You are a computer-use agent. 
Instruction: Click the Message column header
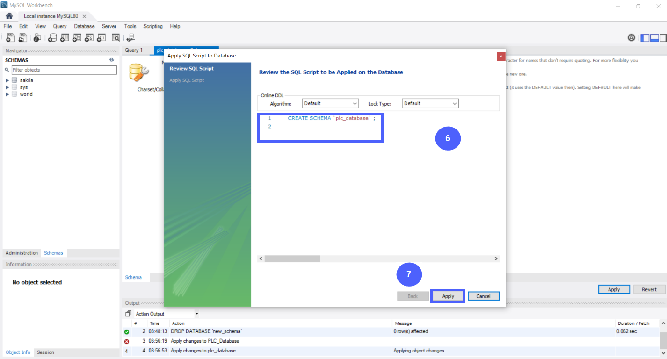504,323
